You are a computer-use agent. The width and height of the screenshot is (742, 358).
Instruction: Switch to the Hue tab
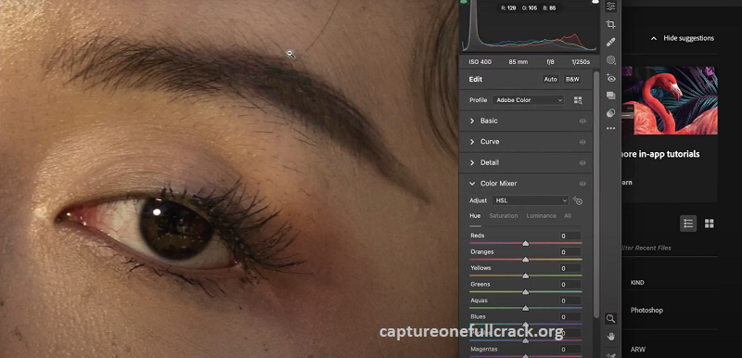tap(475, 216)
